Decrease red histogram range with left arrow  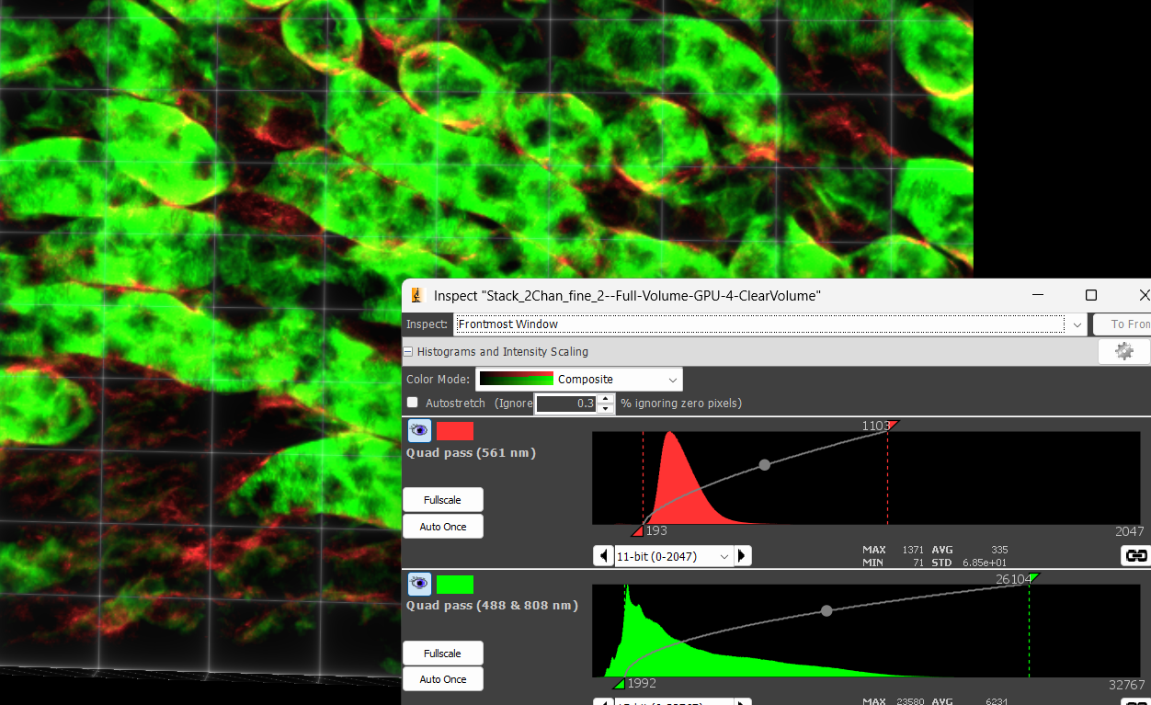(x=603, y=556)
